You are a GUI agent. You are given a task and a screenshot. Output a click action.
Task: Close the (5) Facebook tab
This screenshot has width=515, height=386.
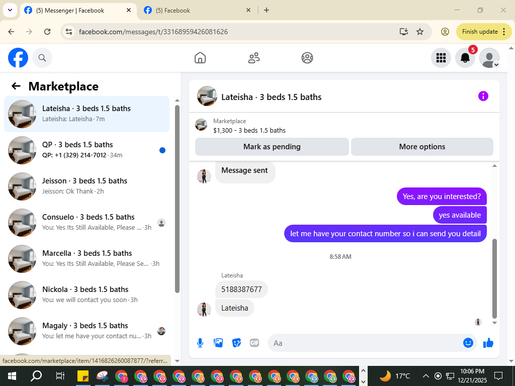tap(248, 10)
